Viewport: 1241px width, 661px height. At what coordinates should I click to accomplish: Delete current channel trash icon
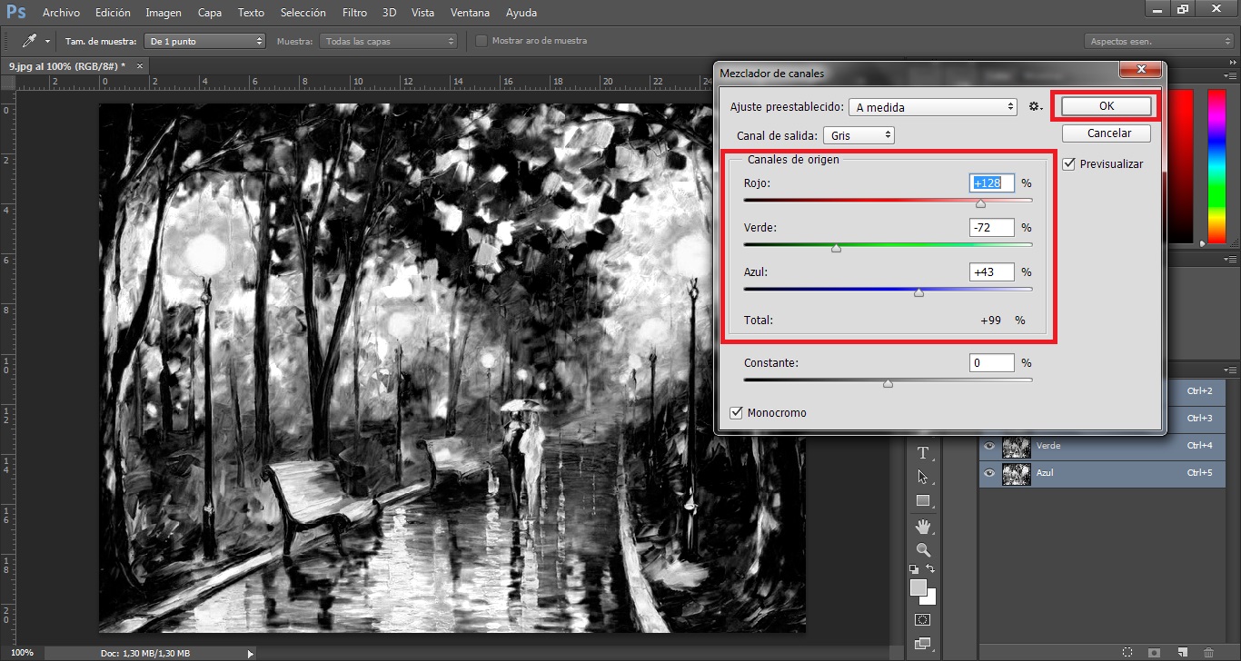1208,652
